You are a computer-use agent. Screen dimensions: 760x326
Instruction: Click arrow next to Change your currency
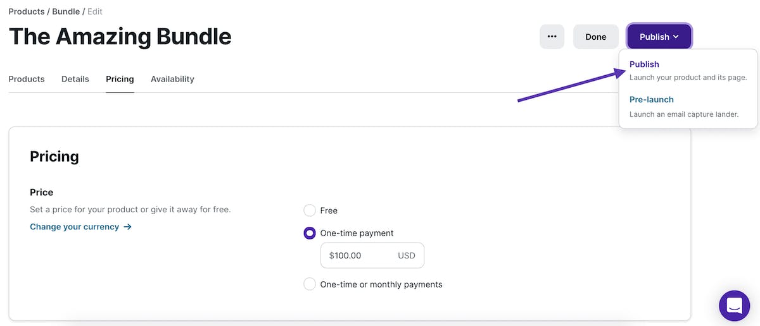[127, 227]
